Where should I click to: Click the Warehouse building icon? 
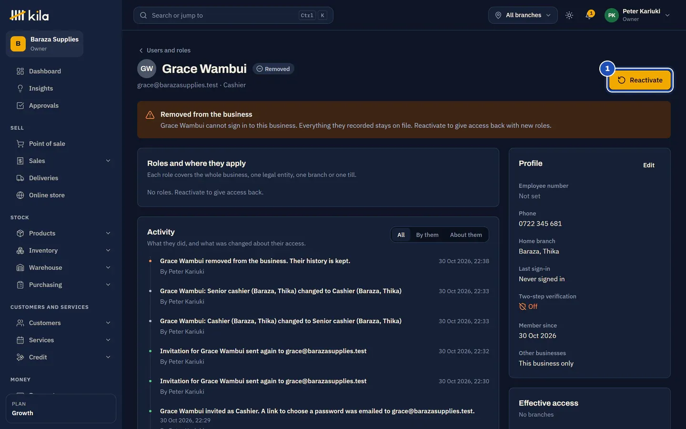20,268
